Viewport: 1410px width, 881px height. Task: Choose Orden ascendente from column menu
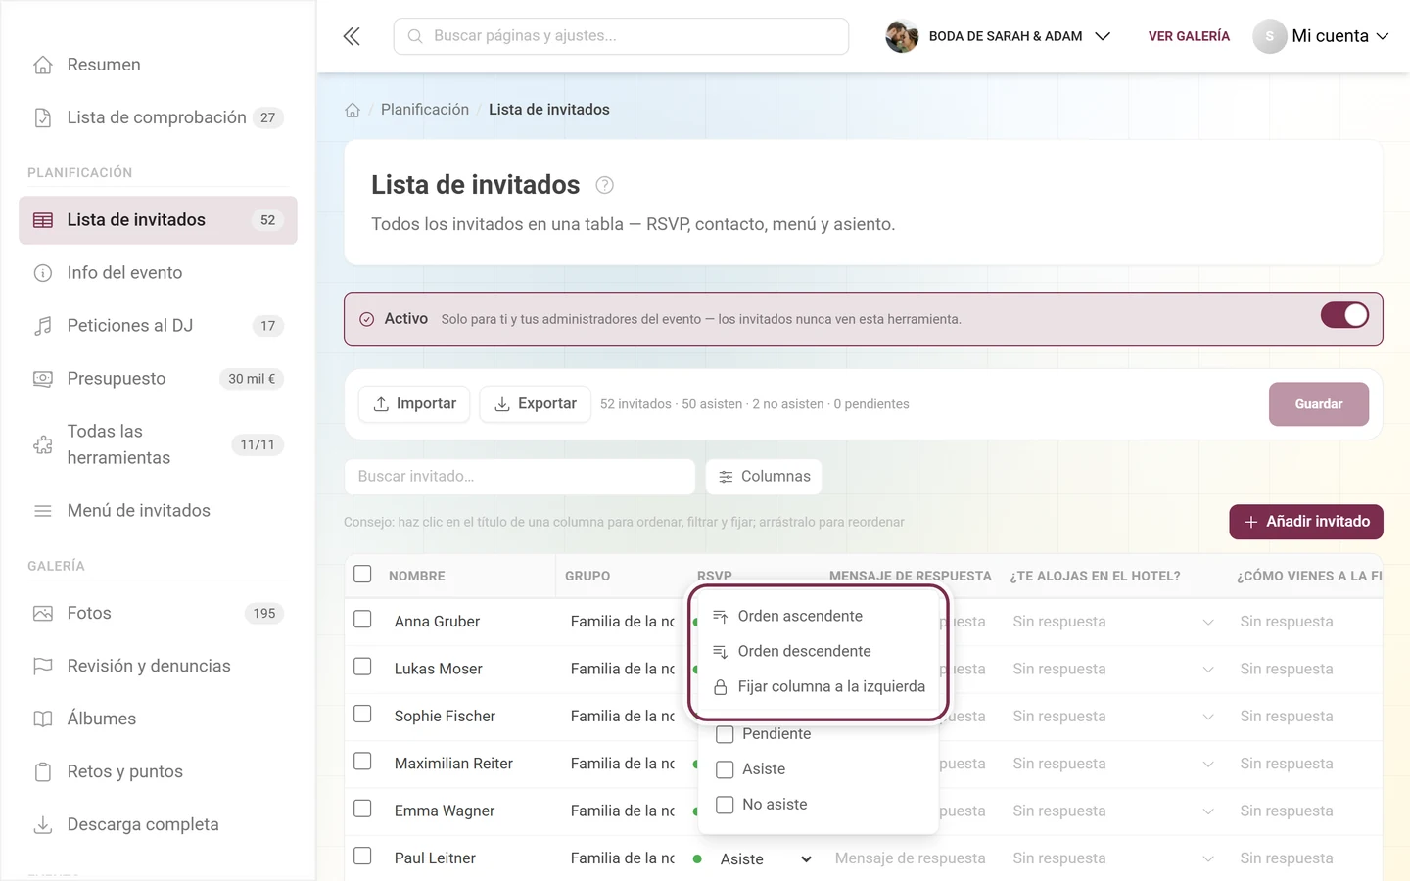tap(819, 616)
